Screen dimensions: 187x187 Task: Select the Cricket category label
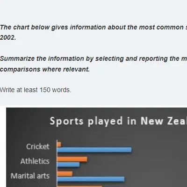[x=38, y=146]
